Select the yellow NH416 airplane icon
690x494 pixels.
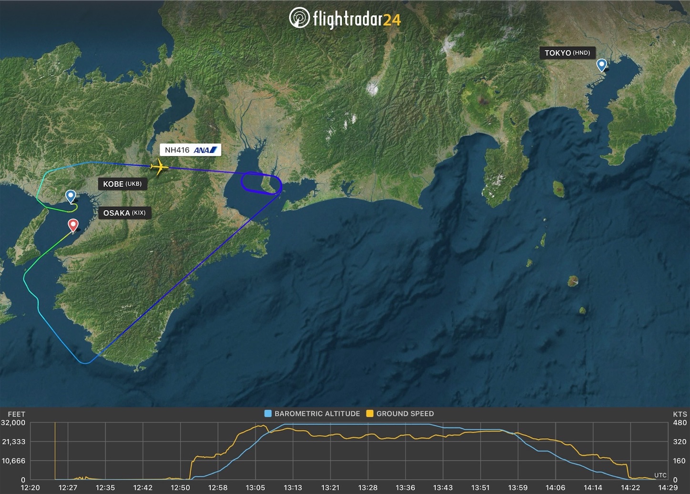160,167
